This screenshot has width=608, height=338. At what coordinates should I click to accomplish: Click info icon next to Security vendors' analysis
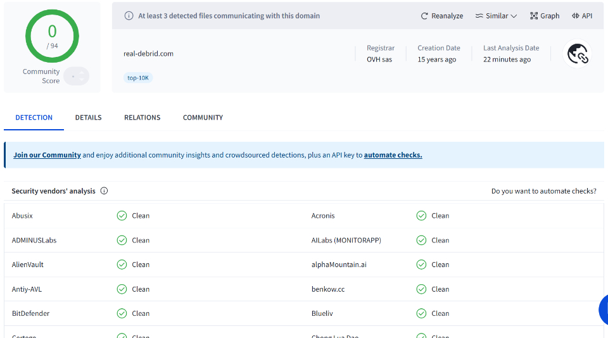(x=104, y=191)
